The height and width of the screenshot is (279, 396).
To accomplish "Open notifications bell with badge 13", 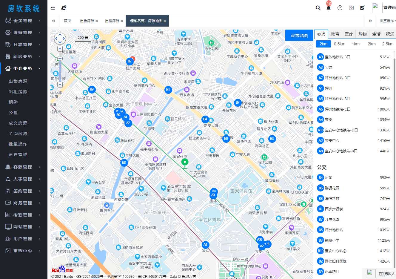I will tap(329, 8).
